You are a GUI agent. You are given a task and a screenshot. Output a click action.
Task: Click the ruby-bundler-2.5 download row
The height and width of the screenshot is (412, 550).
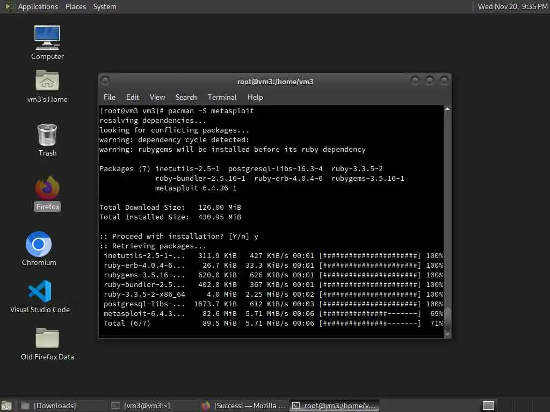point(273,284)
